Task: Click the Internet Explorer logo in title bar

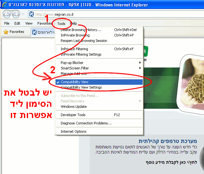Action: pyautogui.click(x=5, y=4)
